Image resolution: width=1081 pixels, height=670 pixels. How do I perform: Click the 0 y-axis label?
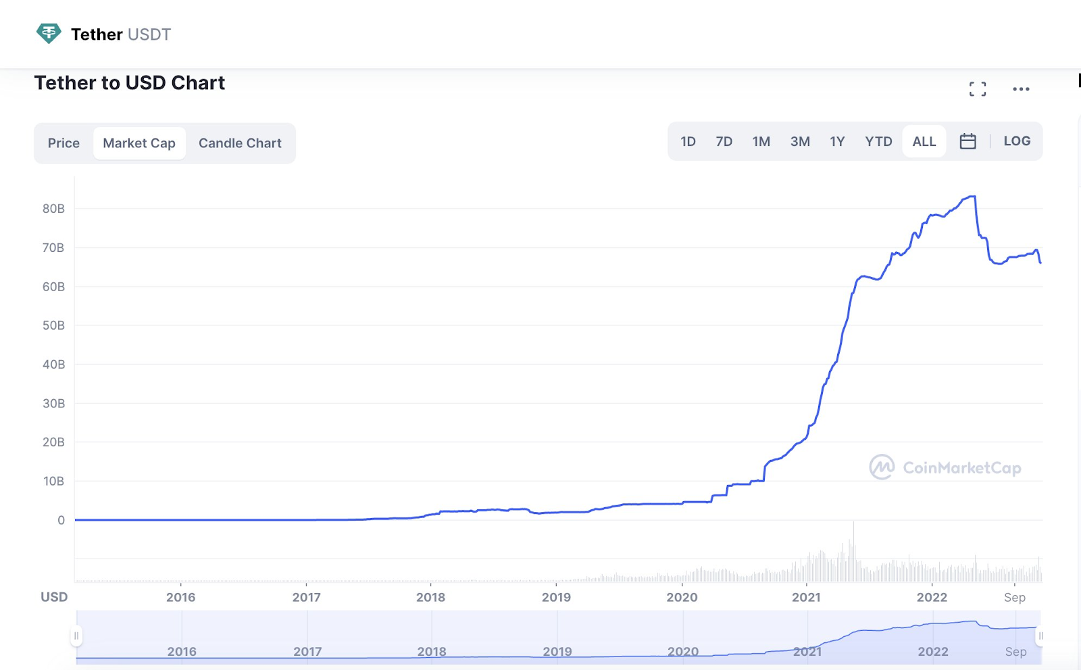(61, 520)
